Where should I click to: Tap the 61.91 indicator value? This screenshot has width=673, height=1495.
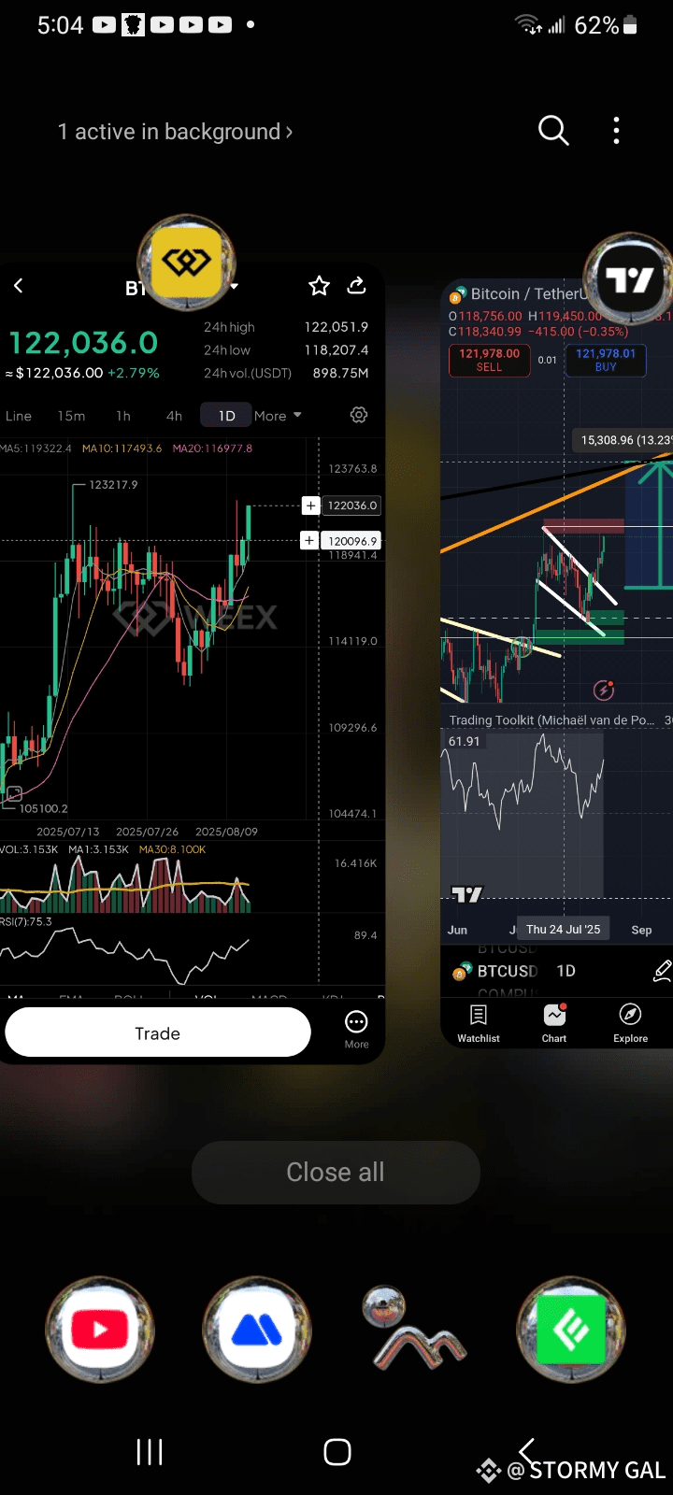(464, 741)
